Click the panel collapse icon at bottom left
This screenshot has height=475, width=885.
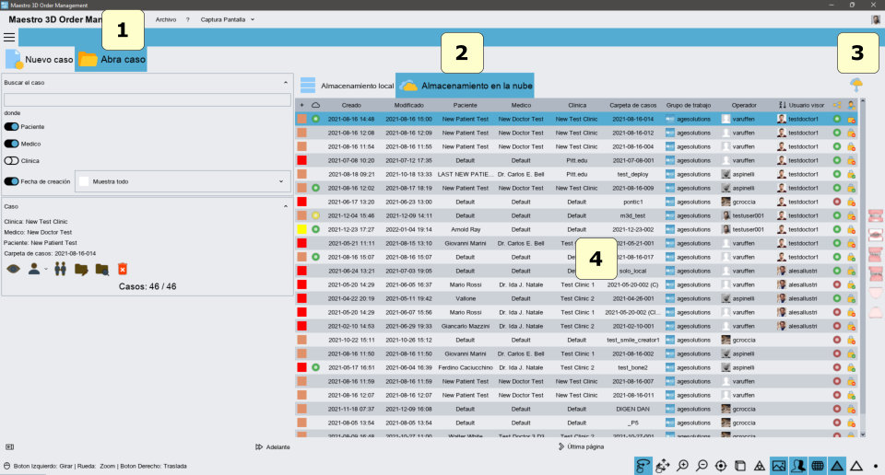9,446
